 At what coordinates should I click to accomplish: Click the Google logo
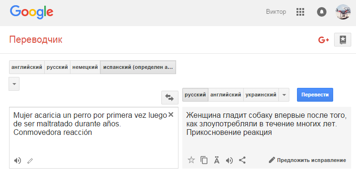[31, 12]
